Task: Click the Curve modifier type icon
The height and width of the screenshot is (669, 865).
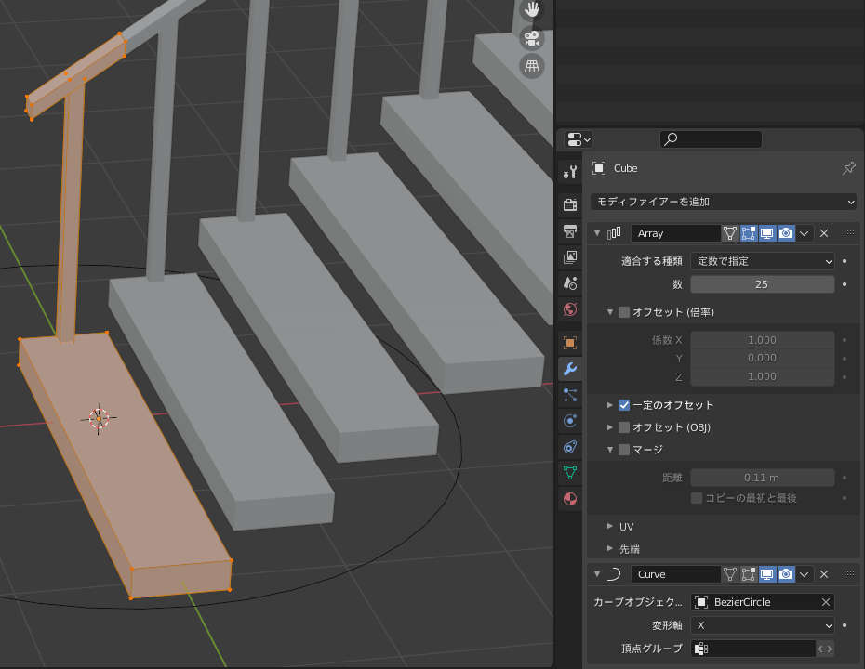Action: [614, 574]
